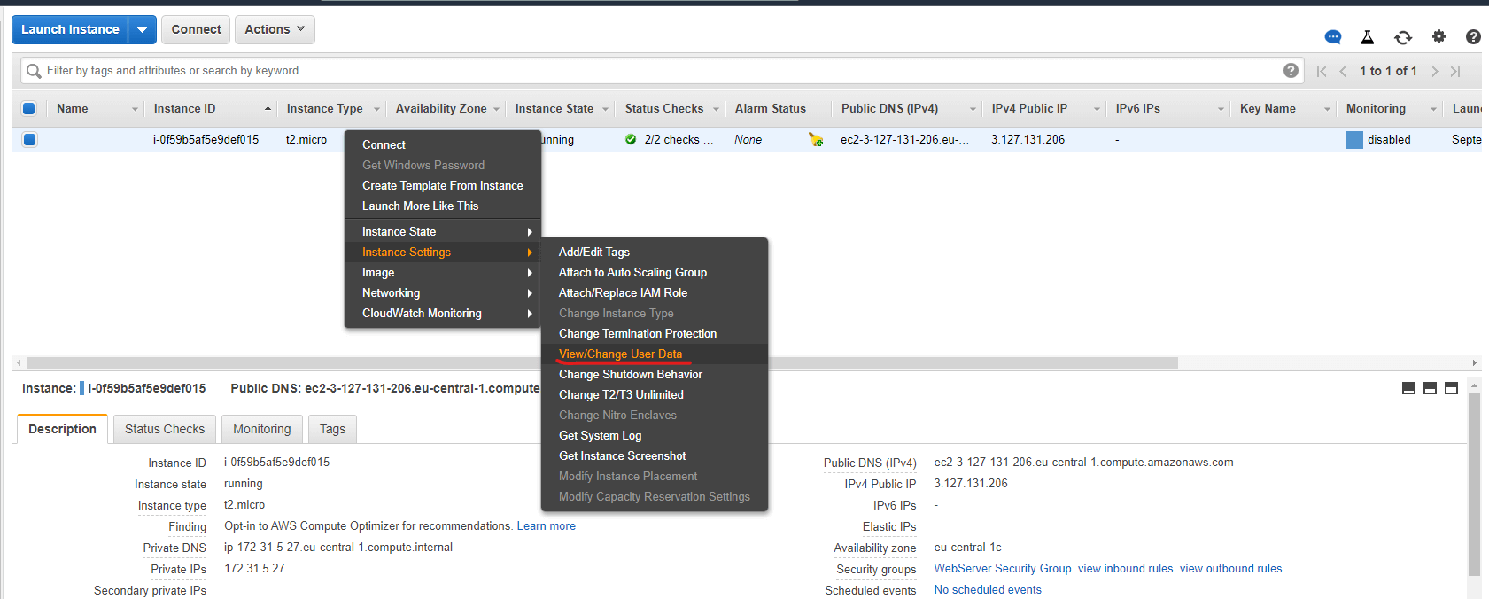Image resolution: width=1489 pixels, height=599 pixels.
Task: Select Connect in context menu
Action: 442,144
